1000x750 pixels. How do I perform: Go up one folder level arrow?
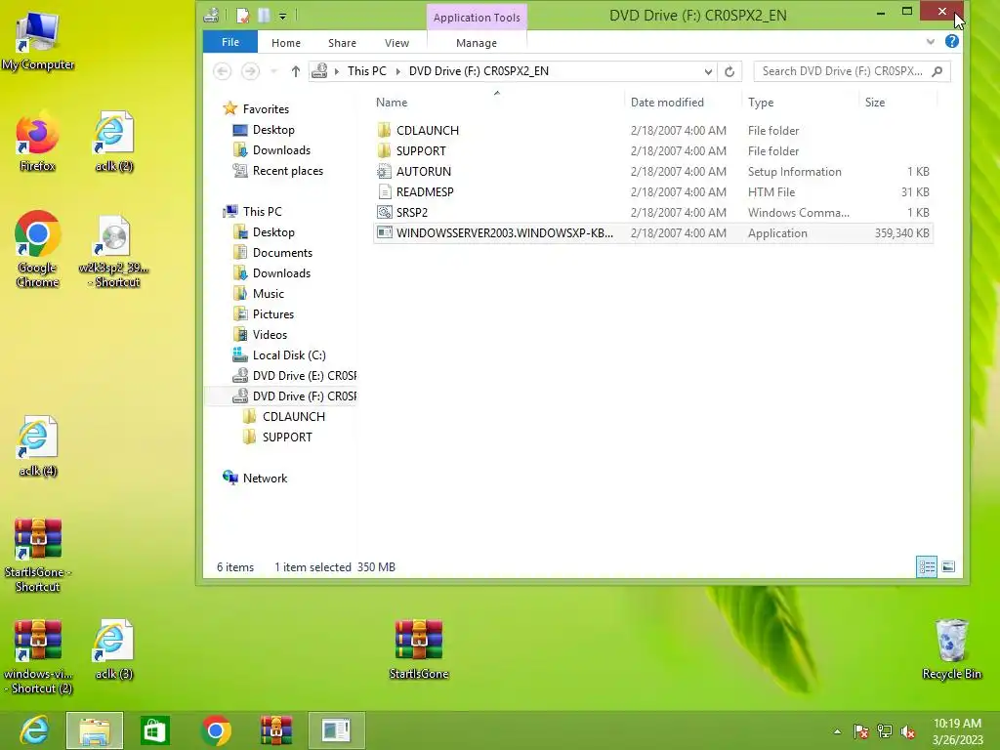coord(295,71)
